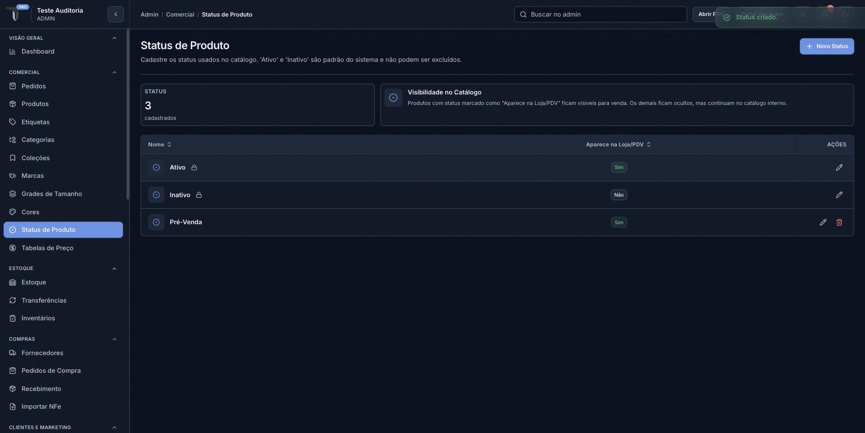Collapse the Estoque sidebar section
Image resolution: width=865 pixels, height=433 pixels.
point(114,268)
